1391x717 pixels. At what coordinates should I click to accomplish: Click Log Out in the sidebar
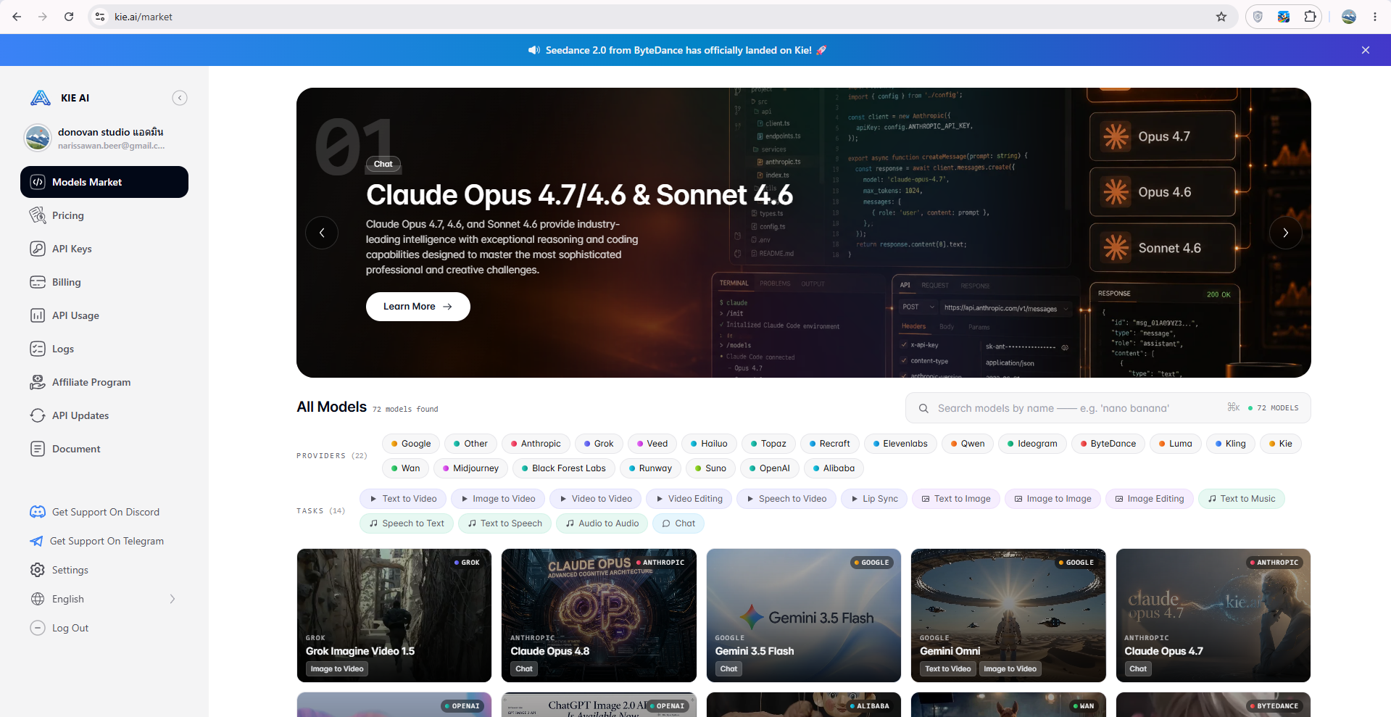(70, 628)
